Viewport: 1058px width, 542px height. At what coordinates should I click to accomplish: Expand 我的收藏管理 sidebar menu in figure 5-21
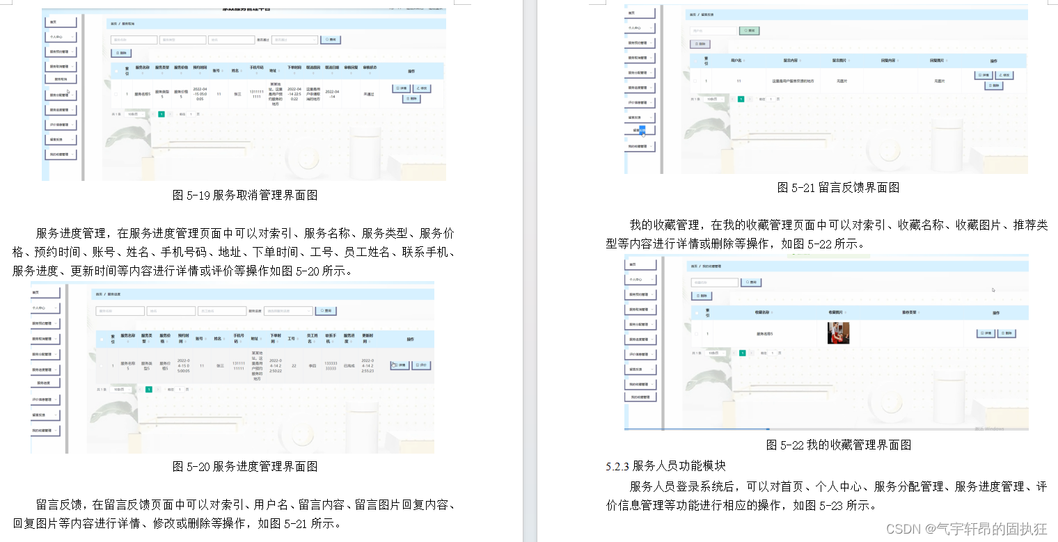coord(640,147)
